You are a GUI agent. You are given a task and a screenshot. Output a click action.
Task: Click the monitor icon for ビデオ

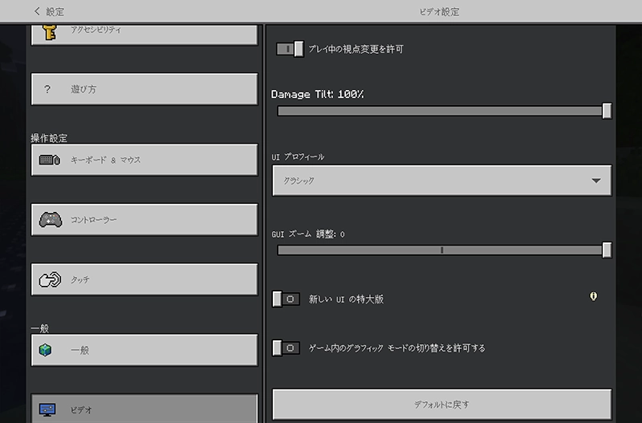pyautogui.click(x=48, y=409)
